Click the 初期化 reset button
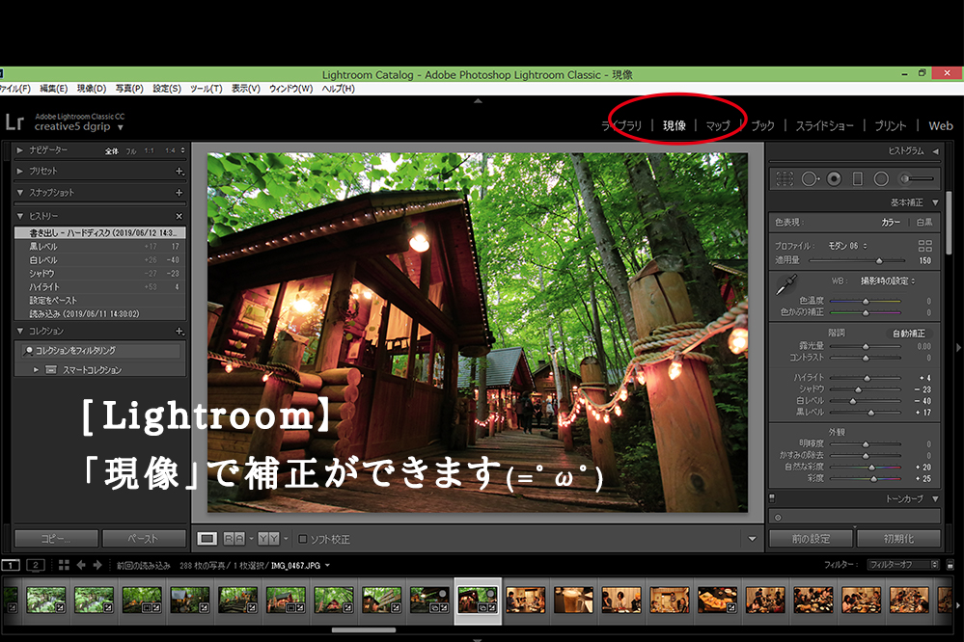This screenshot has height=642, width=964. [898, 539]
